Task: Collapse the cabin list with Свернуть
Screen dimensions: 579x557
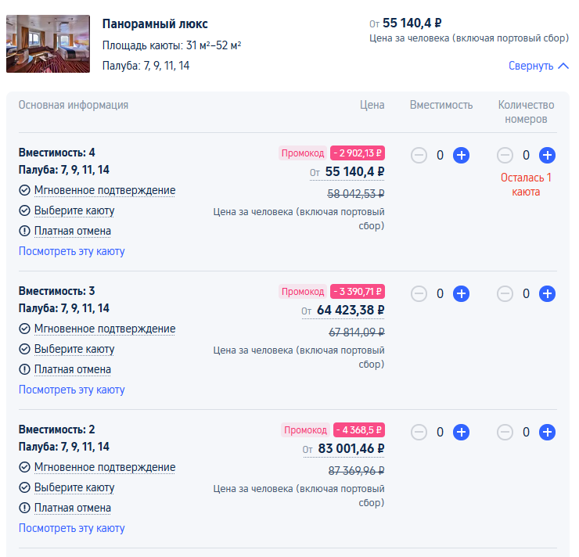Action: 538,66
